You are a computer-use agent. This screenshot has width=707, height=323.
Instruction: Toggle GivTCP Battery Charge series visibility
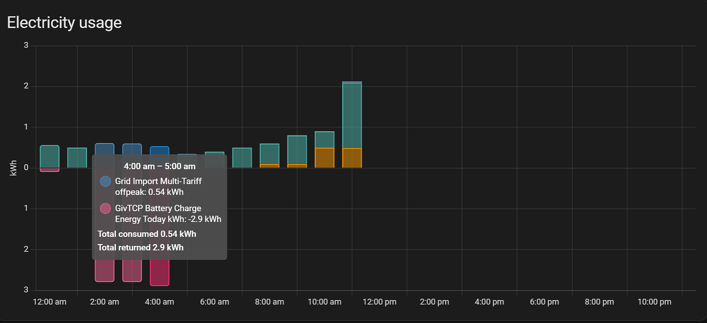pos(105,208)
